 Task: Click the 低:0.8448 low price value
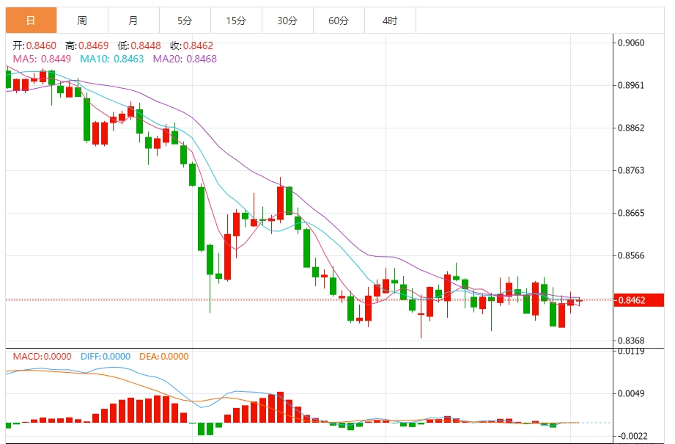(139, 46)
